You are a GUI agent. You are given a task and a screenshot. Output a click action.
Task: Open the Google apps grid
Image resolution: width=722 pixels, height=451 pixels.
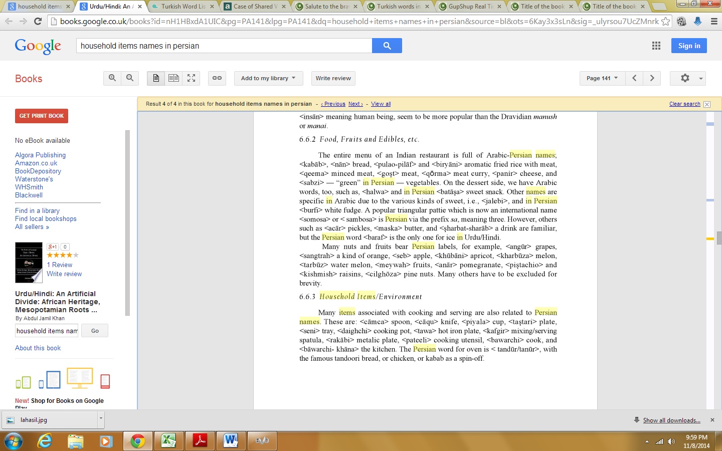[x=656, y=46]
